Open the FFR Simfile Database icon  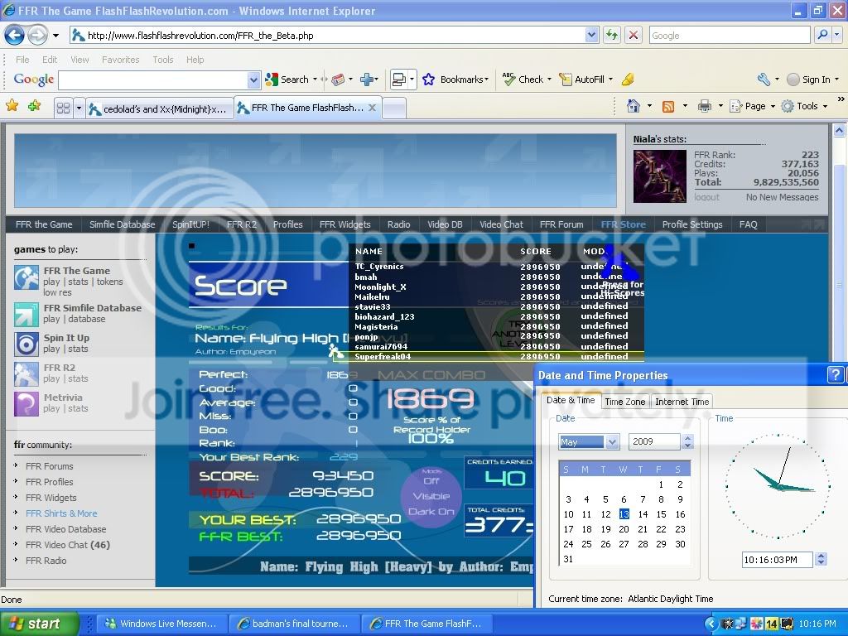click(26, 314)
